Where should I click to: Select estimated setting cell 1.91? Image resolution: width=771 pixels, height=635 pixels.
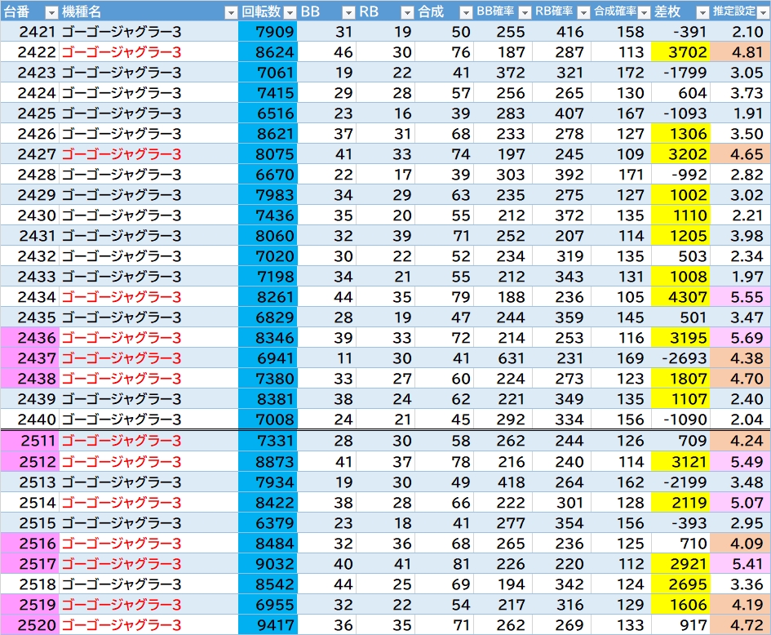pos(741,113)
